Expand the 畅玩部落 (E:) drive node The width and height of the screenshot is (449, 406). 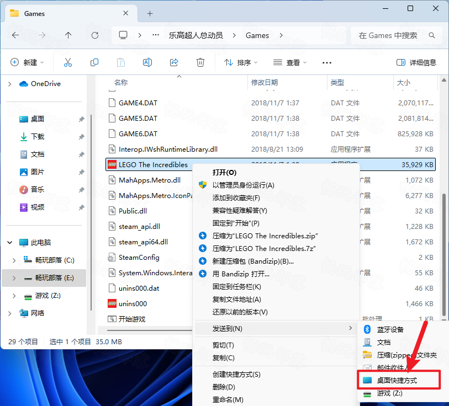14,278
